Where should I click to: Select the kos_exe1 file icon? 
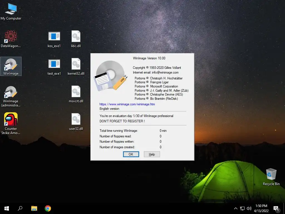tap(54, 39)
